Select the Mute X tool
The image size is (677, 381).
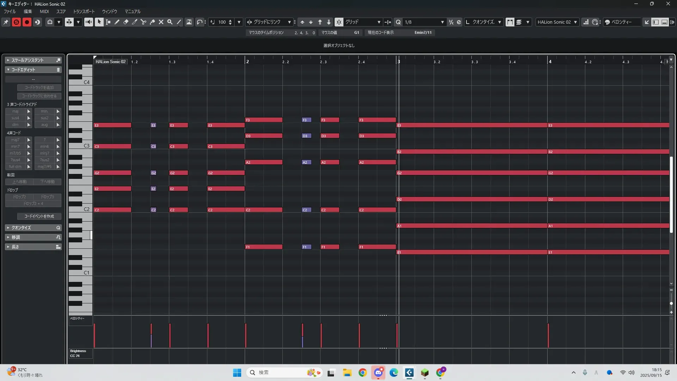click(x=161, y=22)
